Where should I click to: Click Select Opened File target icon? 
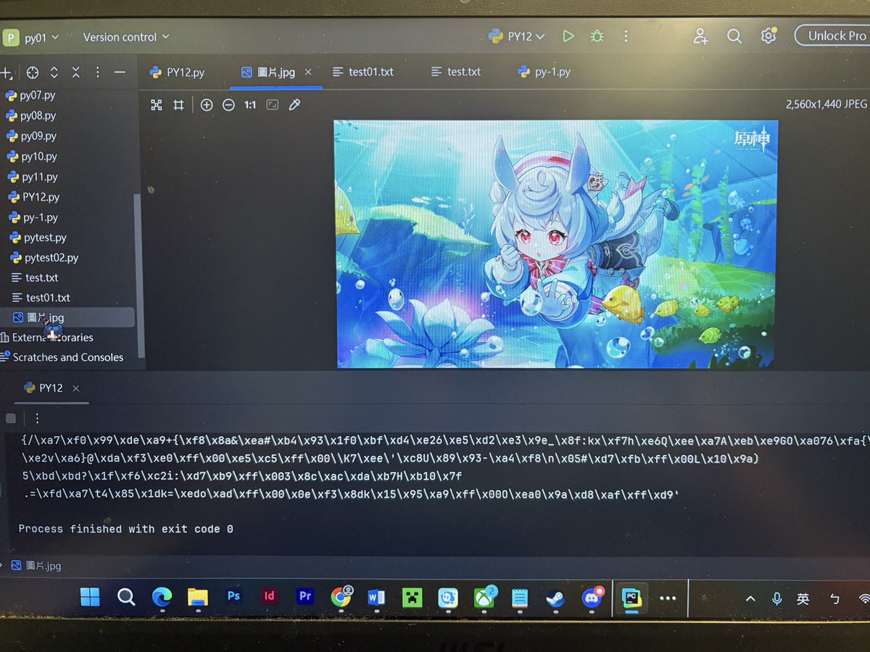tap(32, 72)
